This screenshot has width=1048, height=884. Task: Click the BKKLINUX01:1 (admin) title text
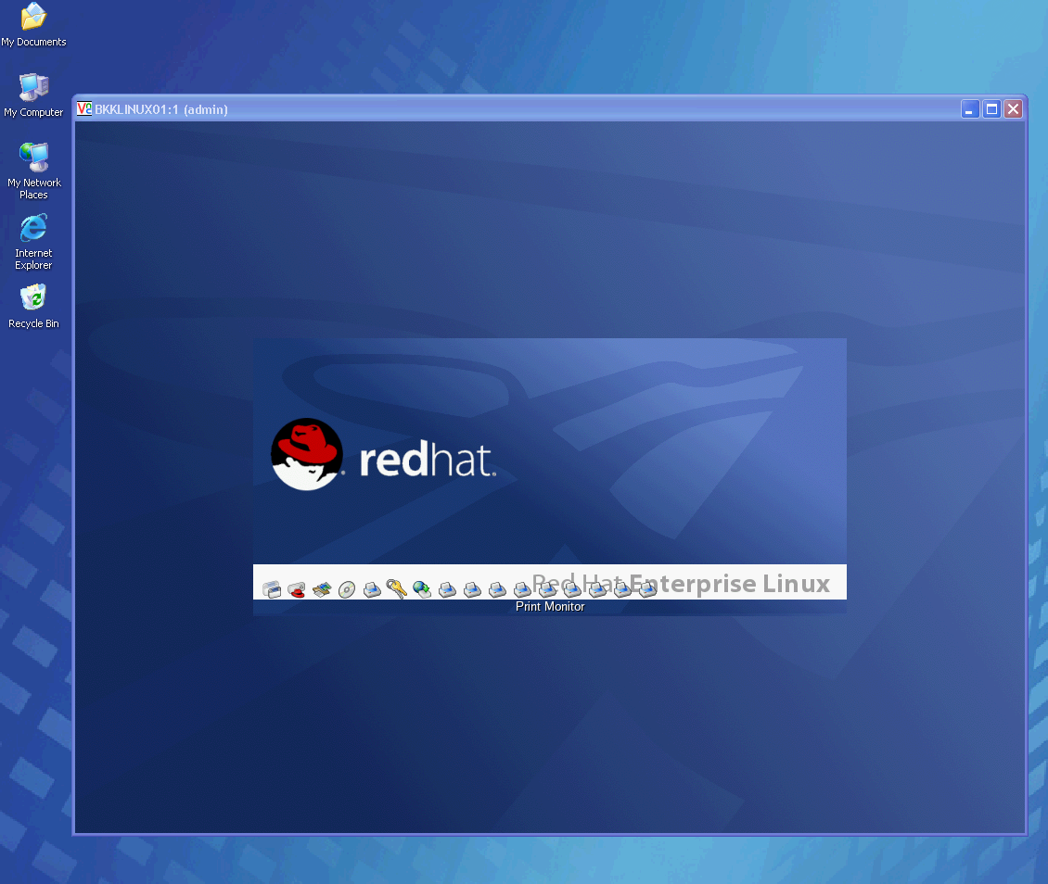pyautogui.click(x=161, y=109)
